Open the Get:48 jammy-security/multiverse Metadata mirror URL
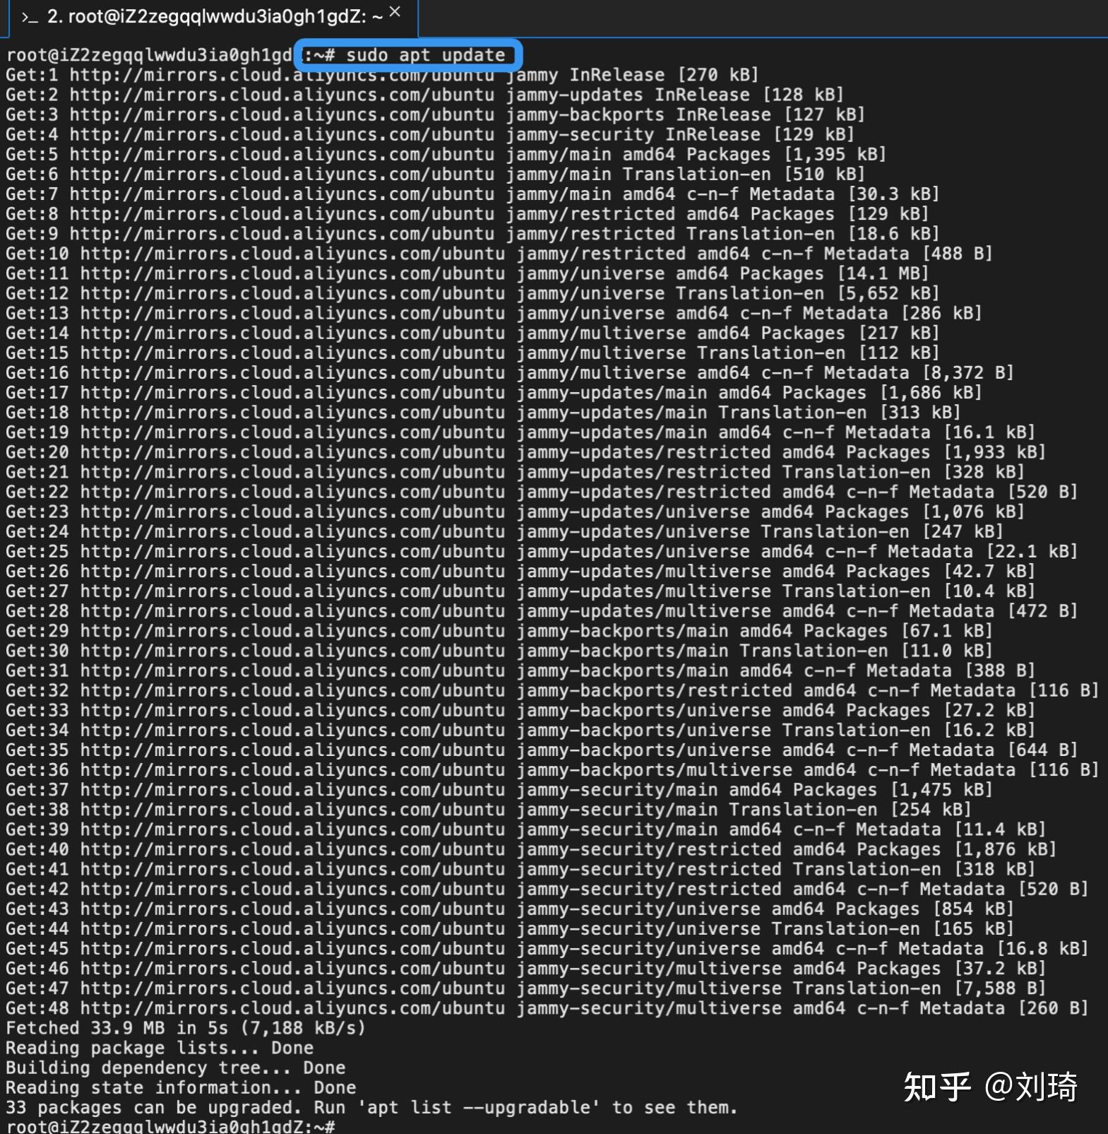1108x1134 pixels. coord(292,1008)
